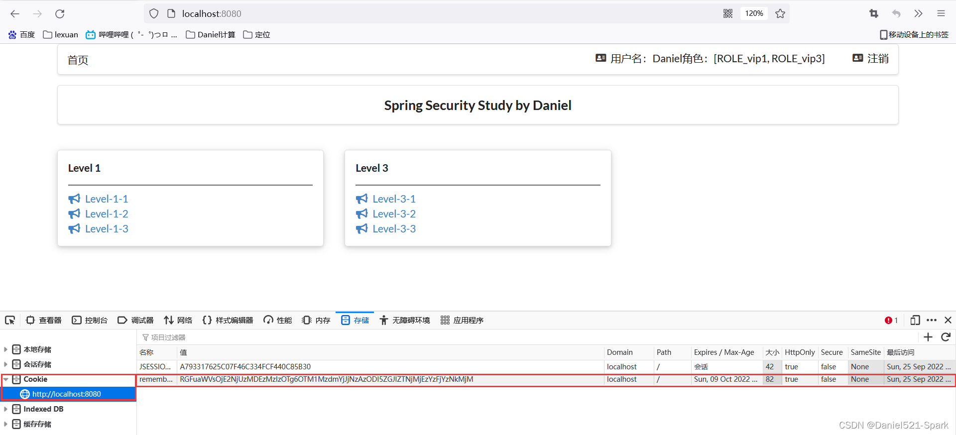
Task: Select http://localhost:8080 under Cookie
Action: (67, 394)
